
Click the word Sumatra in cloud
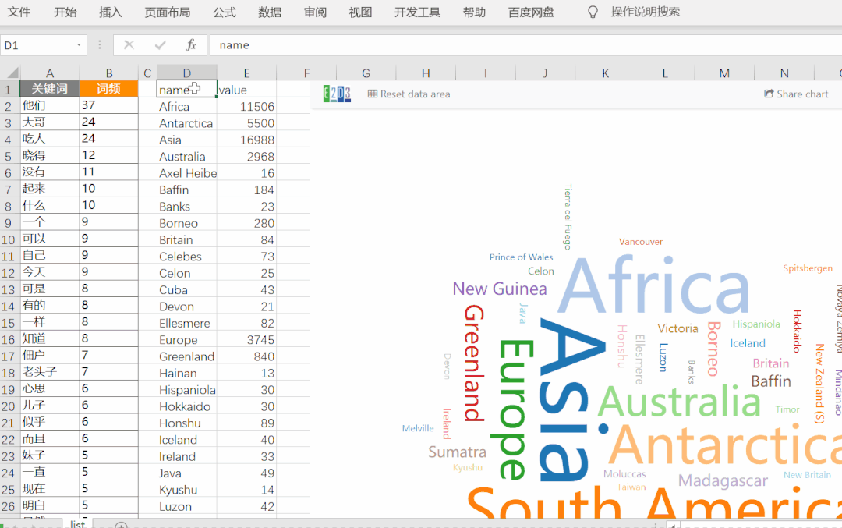click(x=458, y=452)
